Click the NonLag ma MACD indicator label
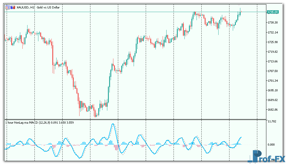 [27, 122]
